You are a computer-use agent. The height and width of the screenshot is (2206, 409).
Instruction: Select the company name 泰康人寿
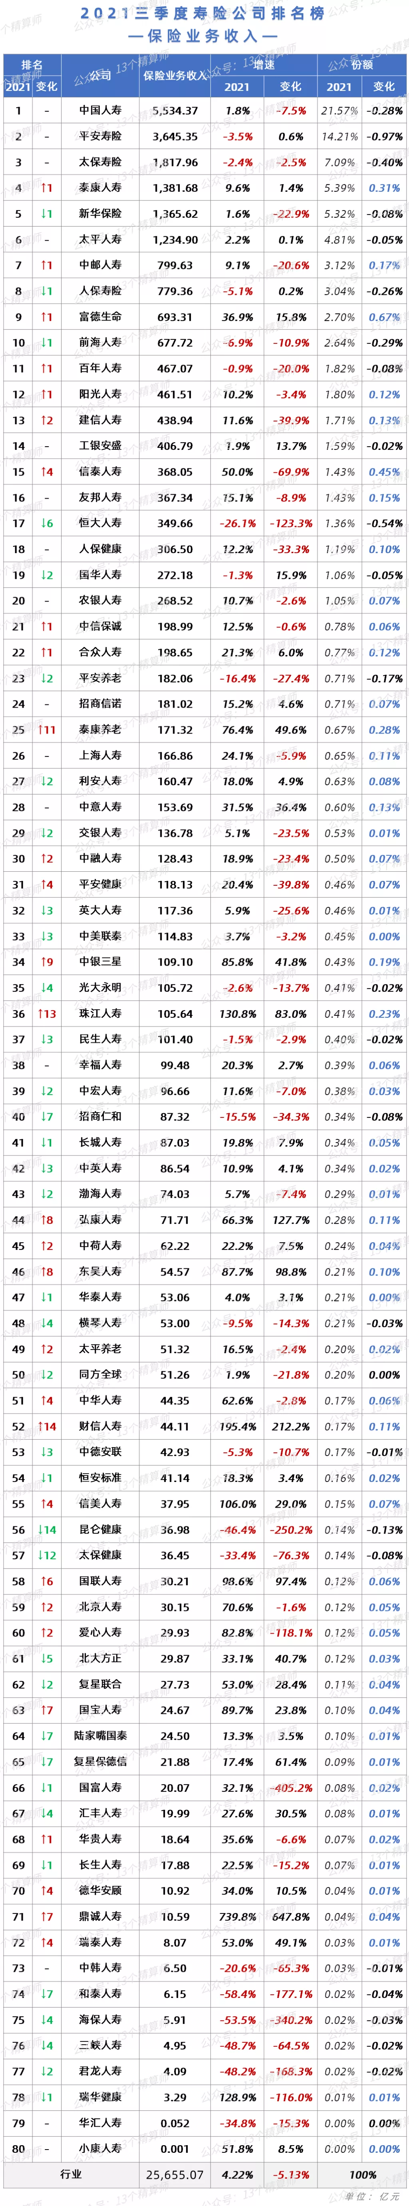coord(101,188)
